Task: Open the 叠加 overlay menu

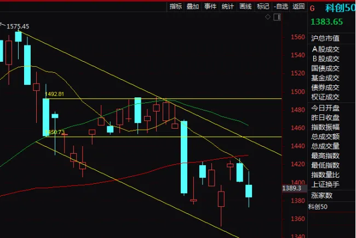Action: tap(193, 7)
